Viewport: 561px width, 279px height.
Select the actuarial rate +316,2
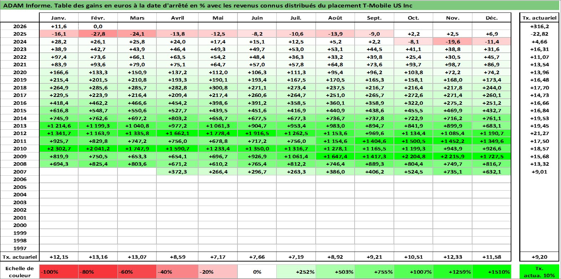click(539, 26)
